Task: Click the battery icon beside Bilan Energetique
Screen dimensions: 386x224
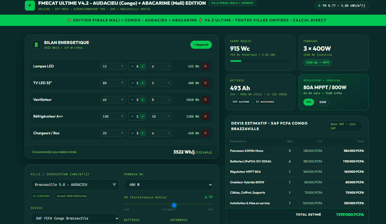Action: pos(36,45)
